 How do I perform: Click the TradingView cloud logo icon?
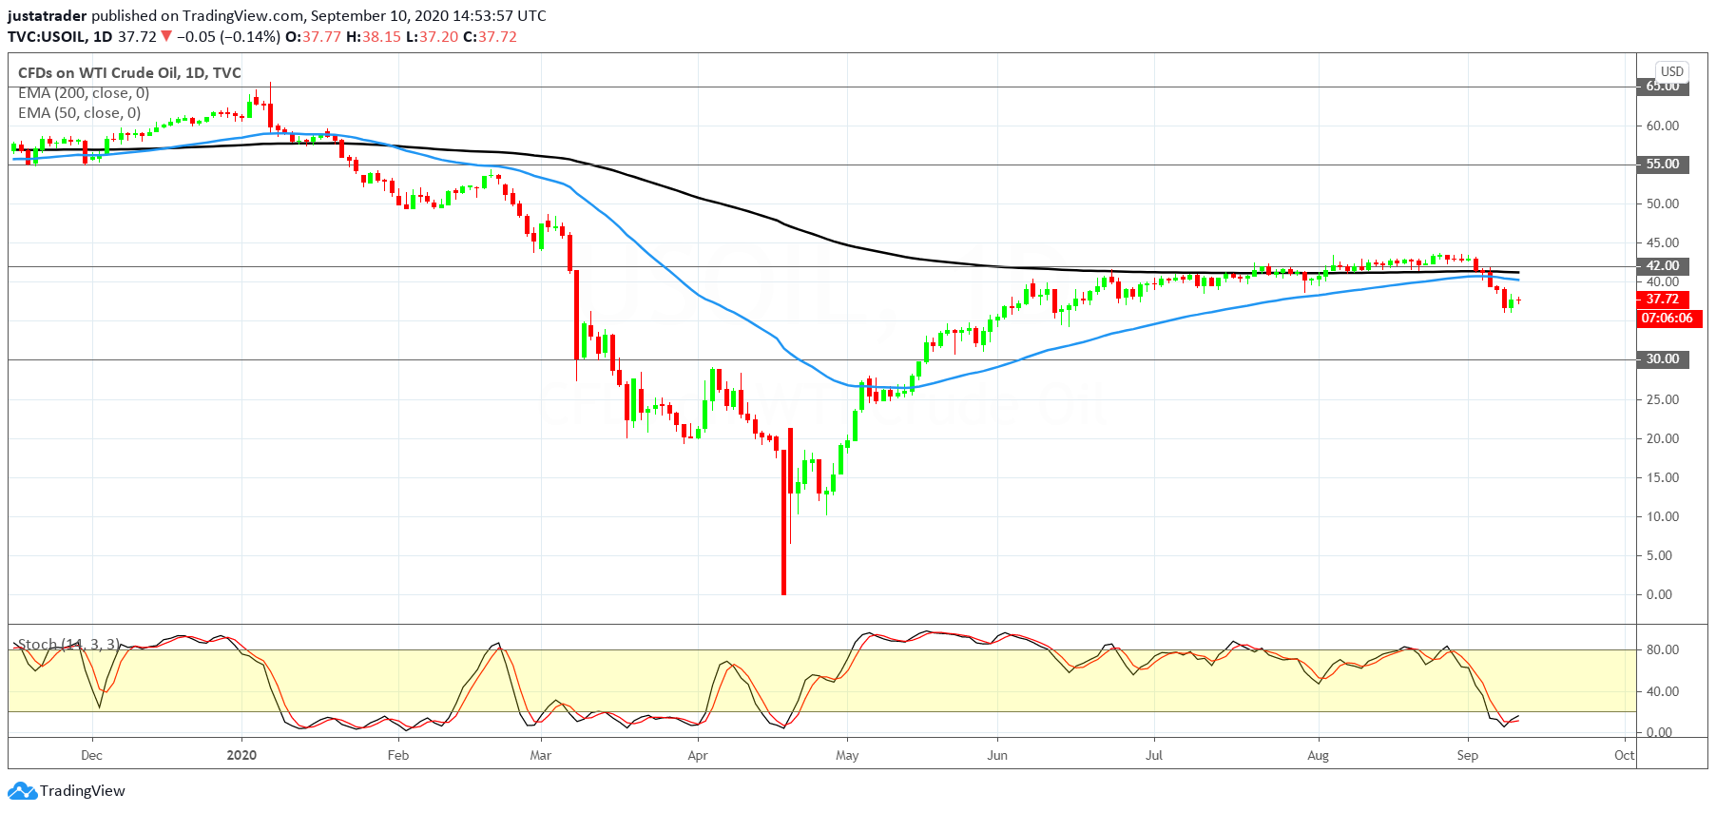click(22, 791)
